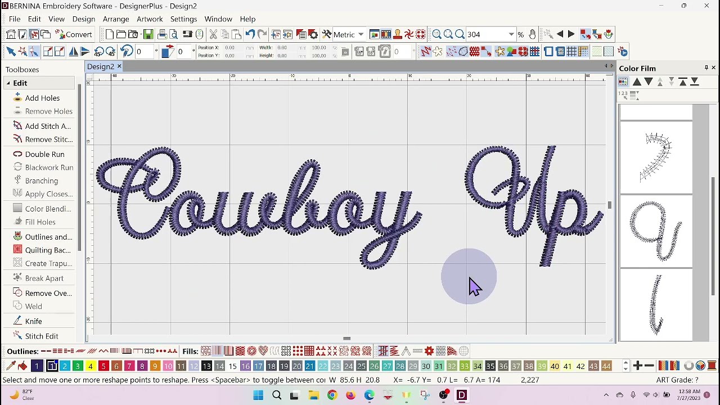720x405 pixels.
Task: Click the document tab scroll-right arrow
Action: pyautogui.click(x=612, y=66)
